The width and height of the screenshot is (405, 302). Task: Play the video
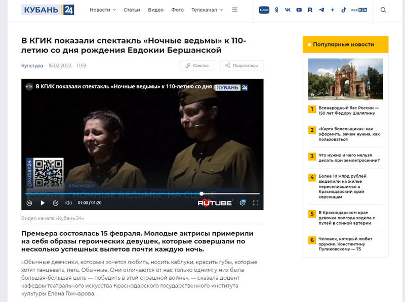tap(43, 203)
